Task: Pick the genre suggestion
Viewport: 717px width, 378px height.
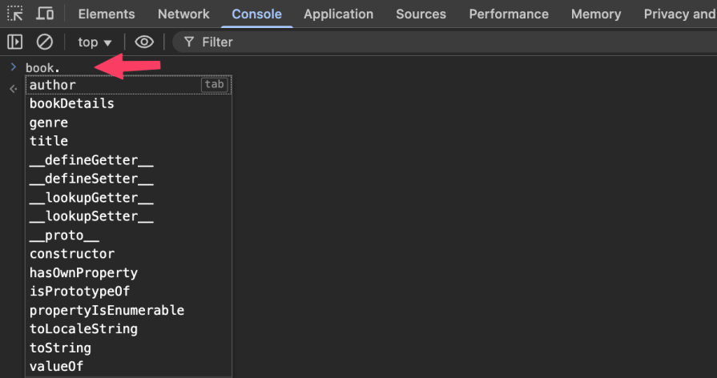Action: coord(49,123)
